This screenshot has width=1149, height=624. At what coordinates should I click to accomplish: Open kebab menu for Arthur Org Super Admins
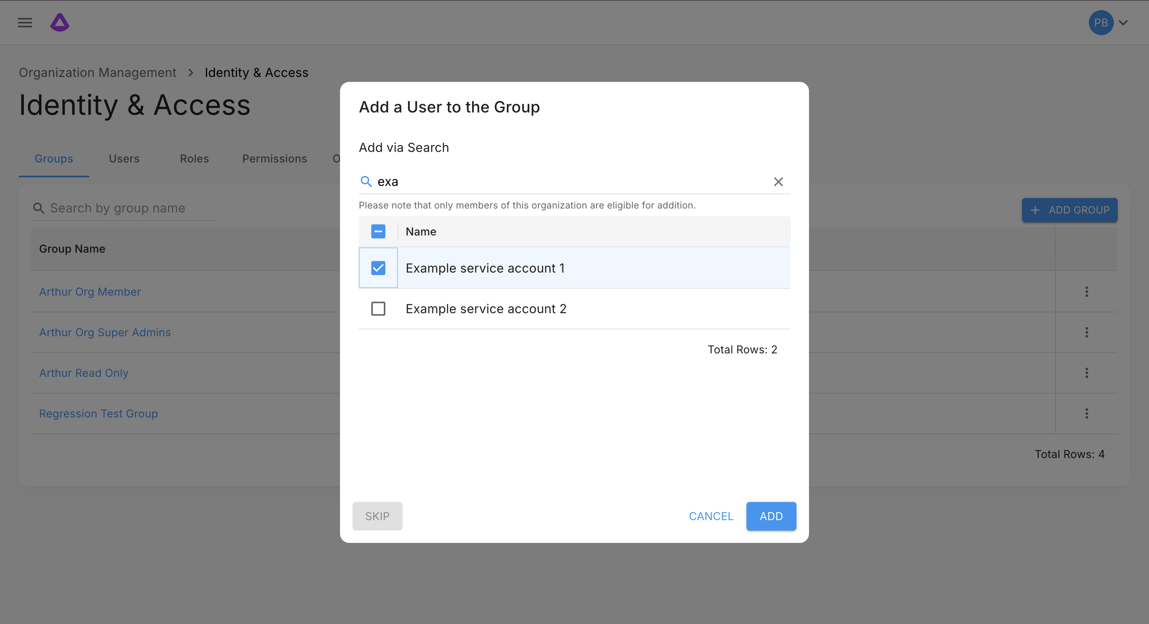coord(1086,332)
